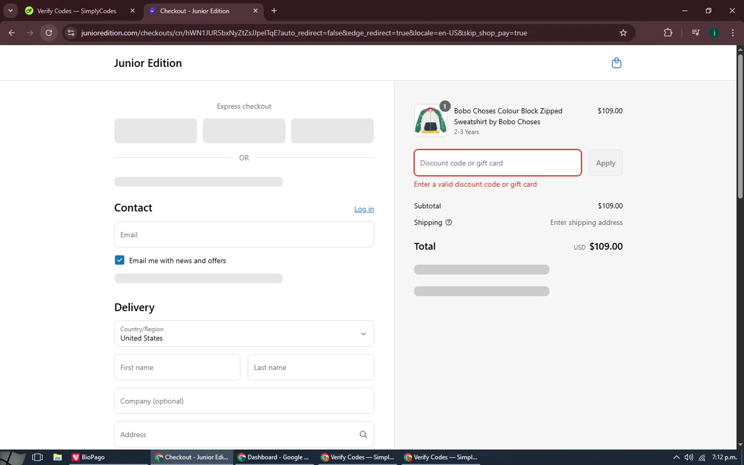Switch to Dashboard - Google taskbar window

click(x=273, y=457)
